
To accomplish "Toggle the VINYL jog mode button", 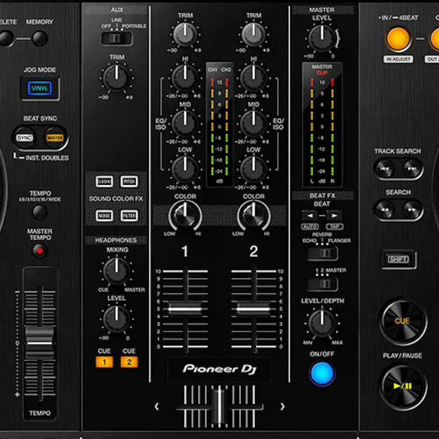I will (x=40, y=89).
